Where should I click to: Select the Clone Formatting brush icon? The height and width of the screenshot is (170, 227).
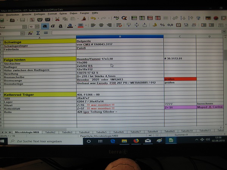(84, 19)
